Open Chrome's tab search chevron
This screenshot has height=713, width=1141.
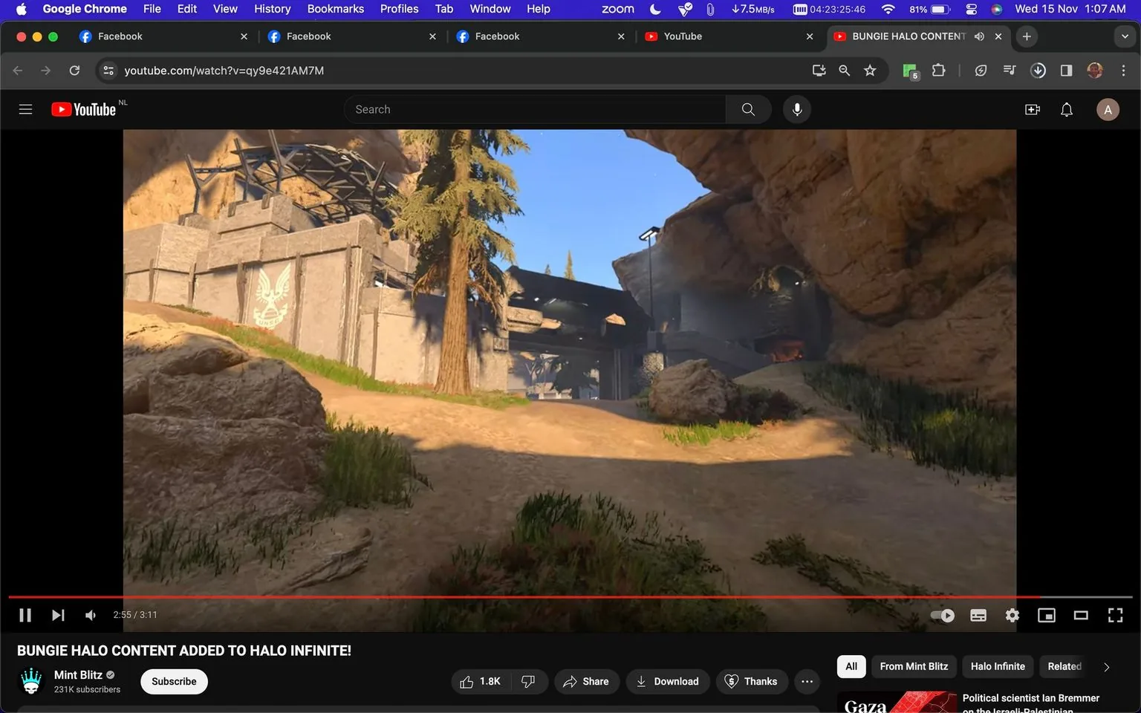(x=1125, y=36)
